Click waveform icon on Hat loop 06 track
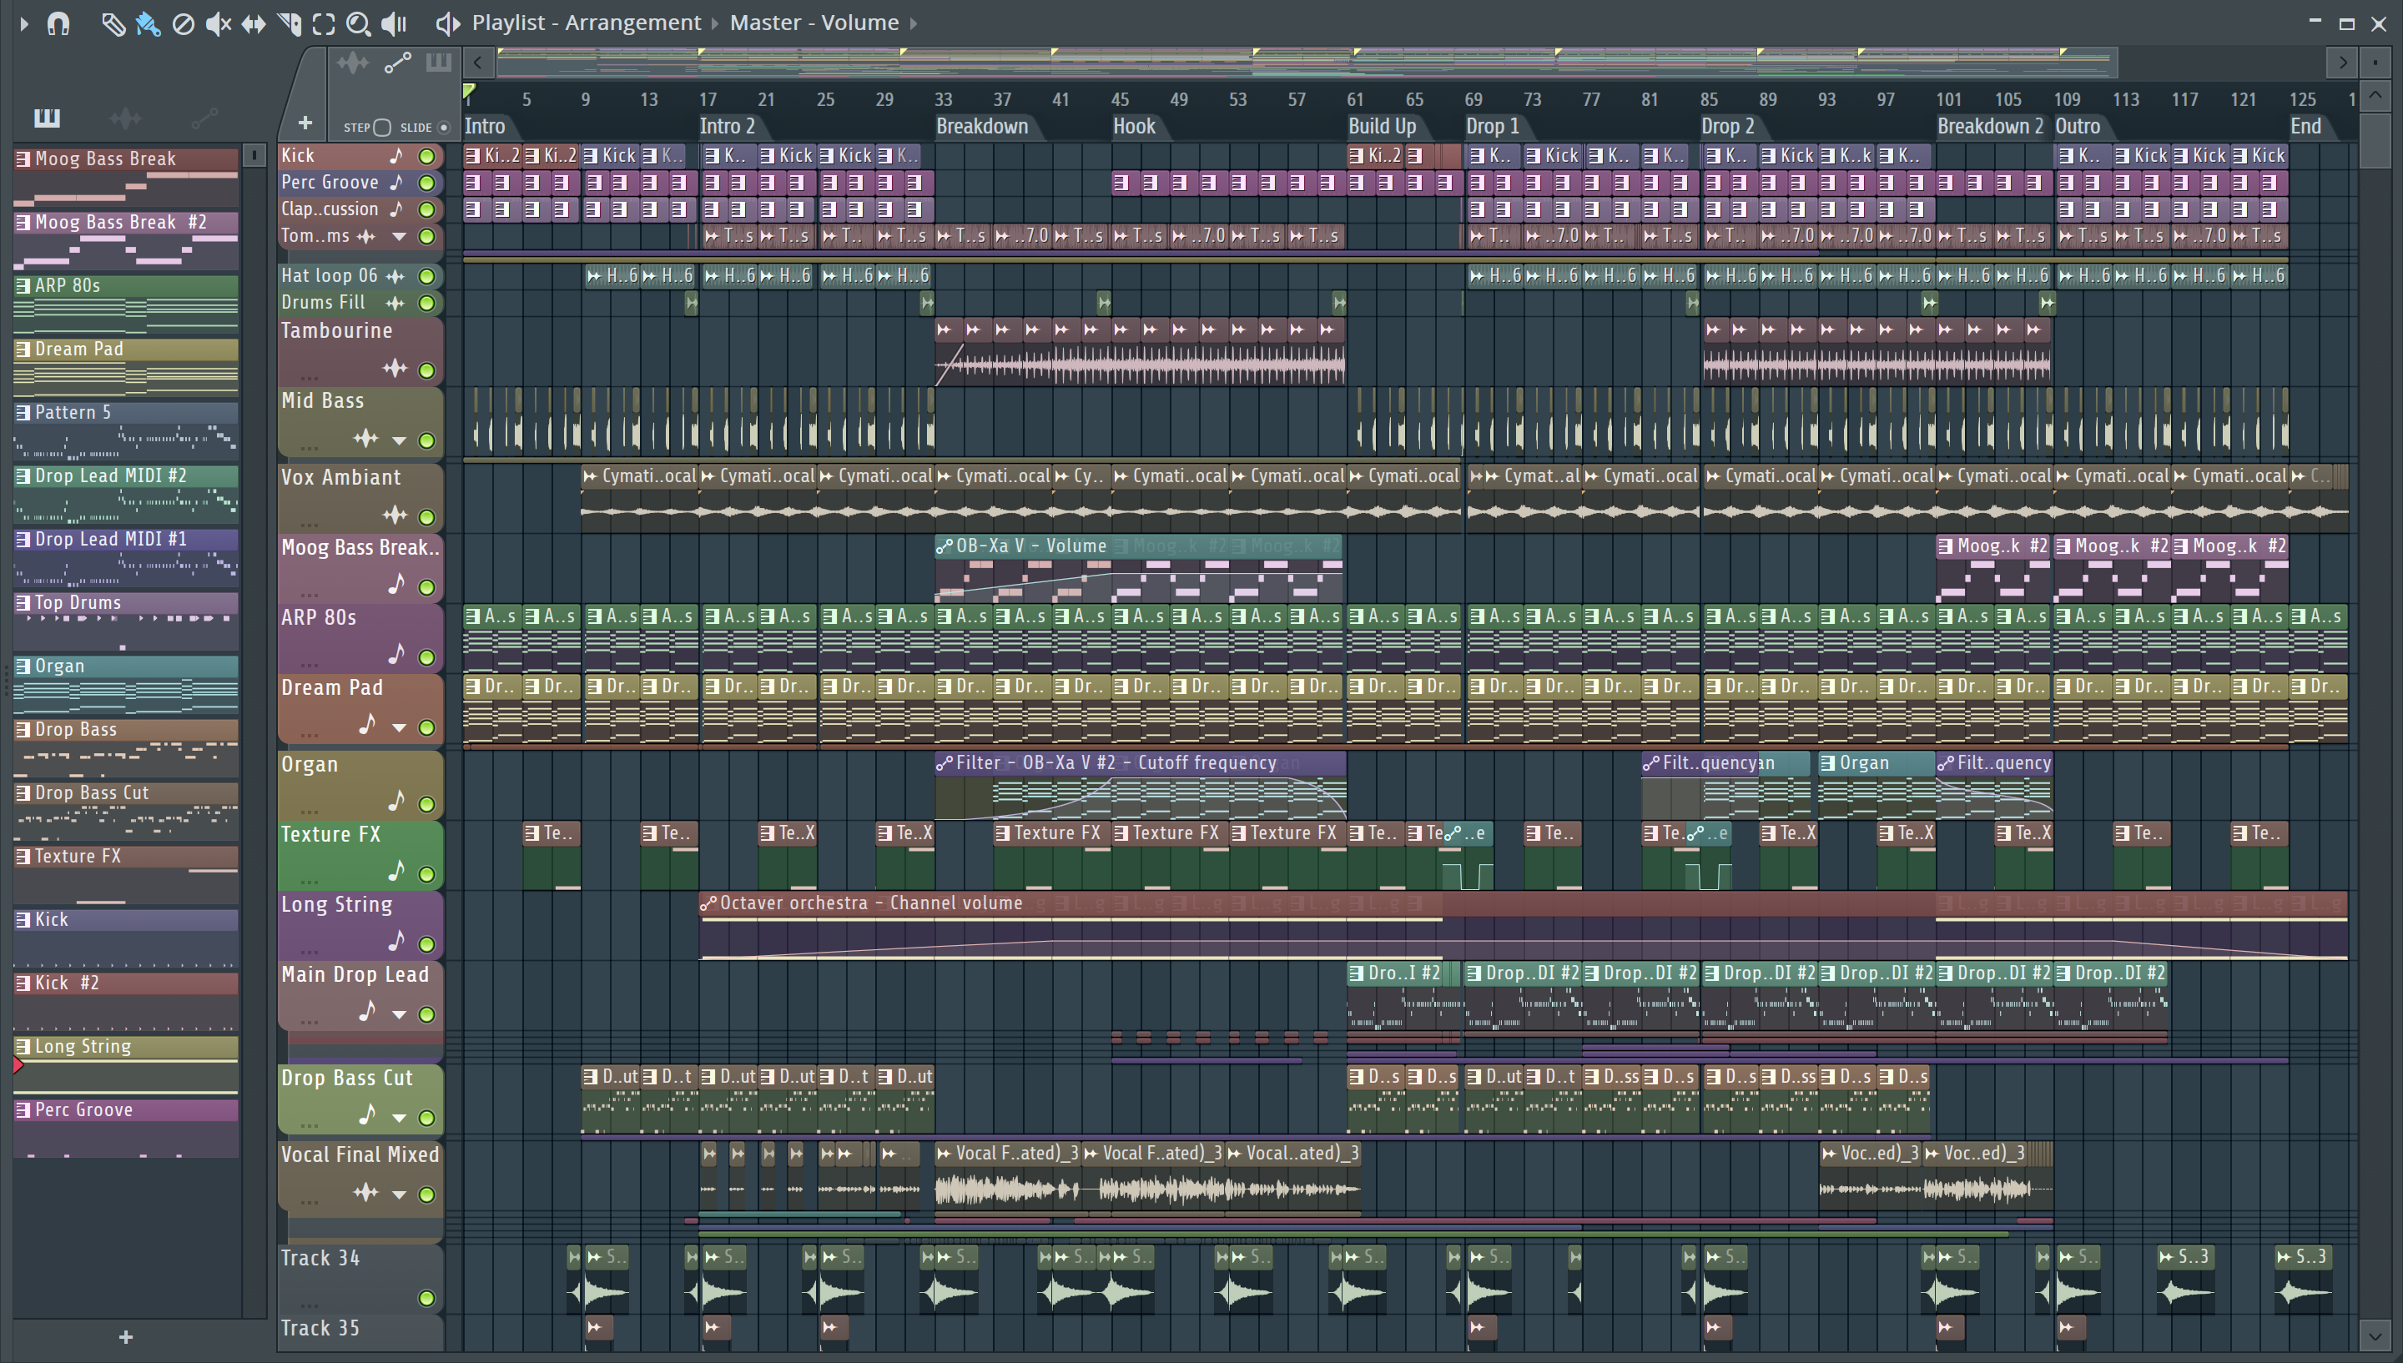Image resolution: width=2403 pixels, height=1363 pixels. pos(395,276)
